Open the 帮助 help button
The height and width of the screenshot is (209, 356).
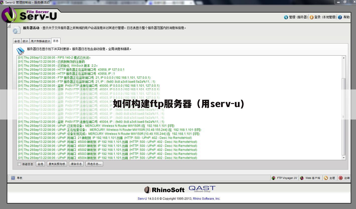[344, 17]
